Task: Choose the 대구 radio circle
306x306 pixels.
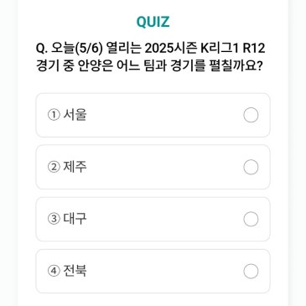Action: tap(251, 219)
